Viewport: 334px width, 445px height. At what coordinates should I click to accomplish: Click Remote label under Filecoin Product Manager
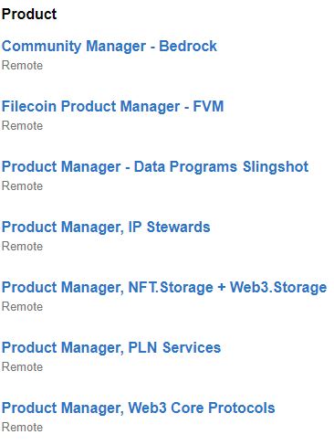click(22, 126)
